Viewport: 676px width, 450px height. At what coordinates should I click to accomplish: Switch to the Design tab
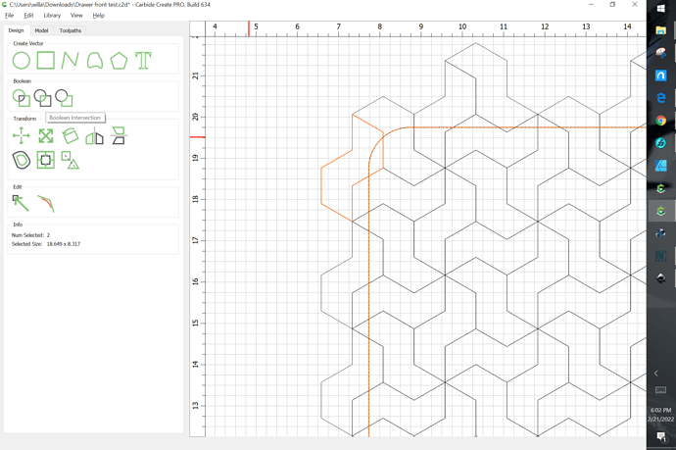click(17, 30)
